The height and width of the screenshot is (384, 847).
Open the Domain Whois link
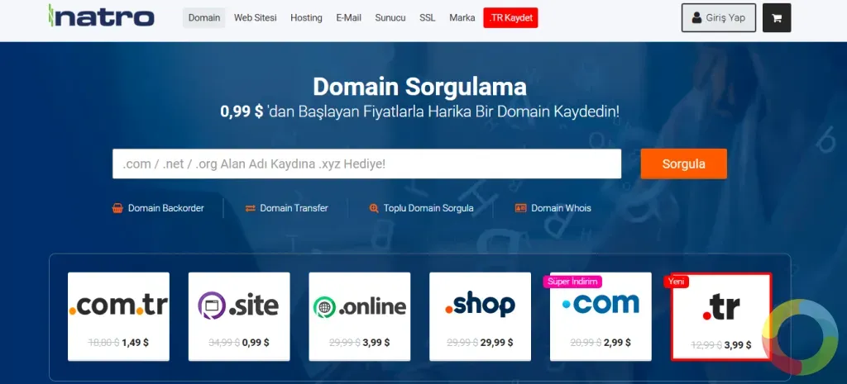click(x=553, y=208)
